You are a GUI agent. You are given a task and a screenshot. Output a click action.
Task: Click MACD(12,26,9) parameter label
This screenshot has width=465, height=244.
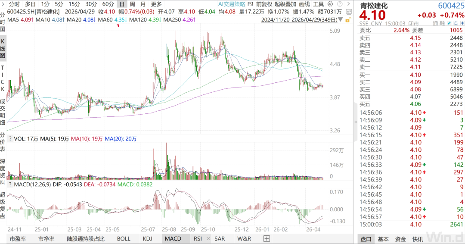coord(33,185)
